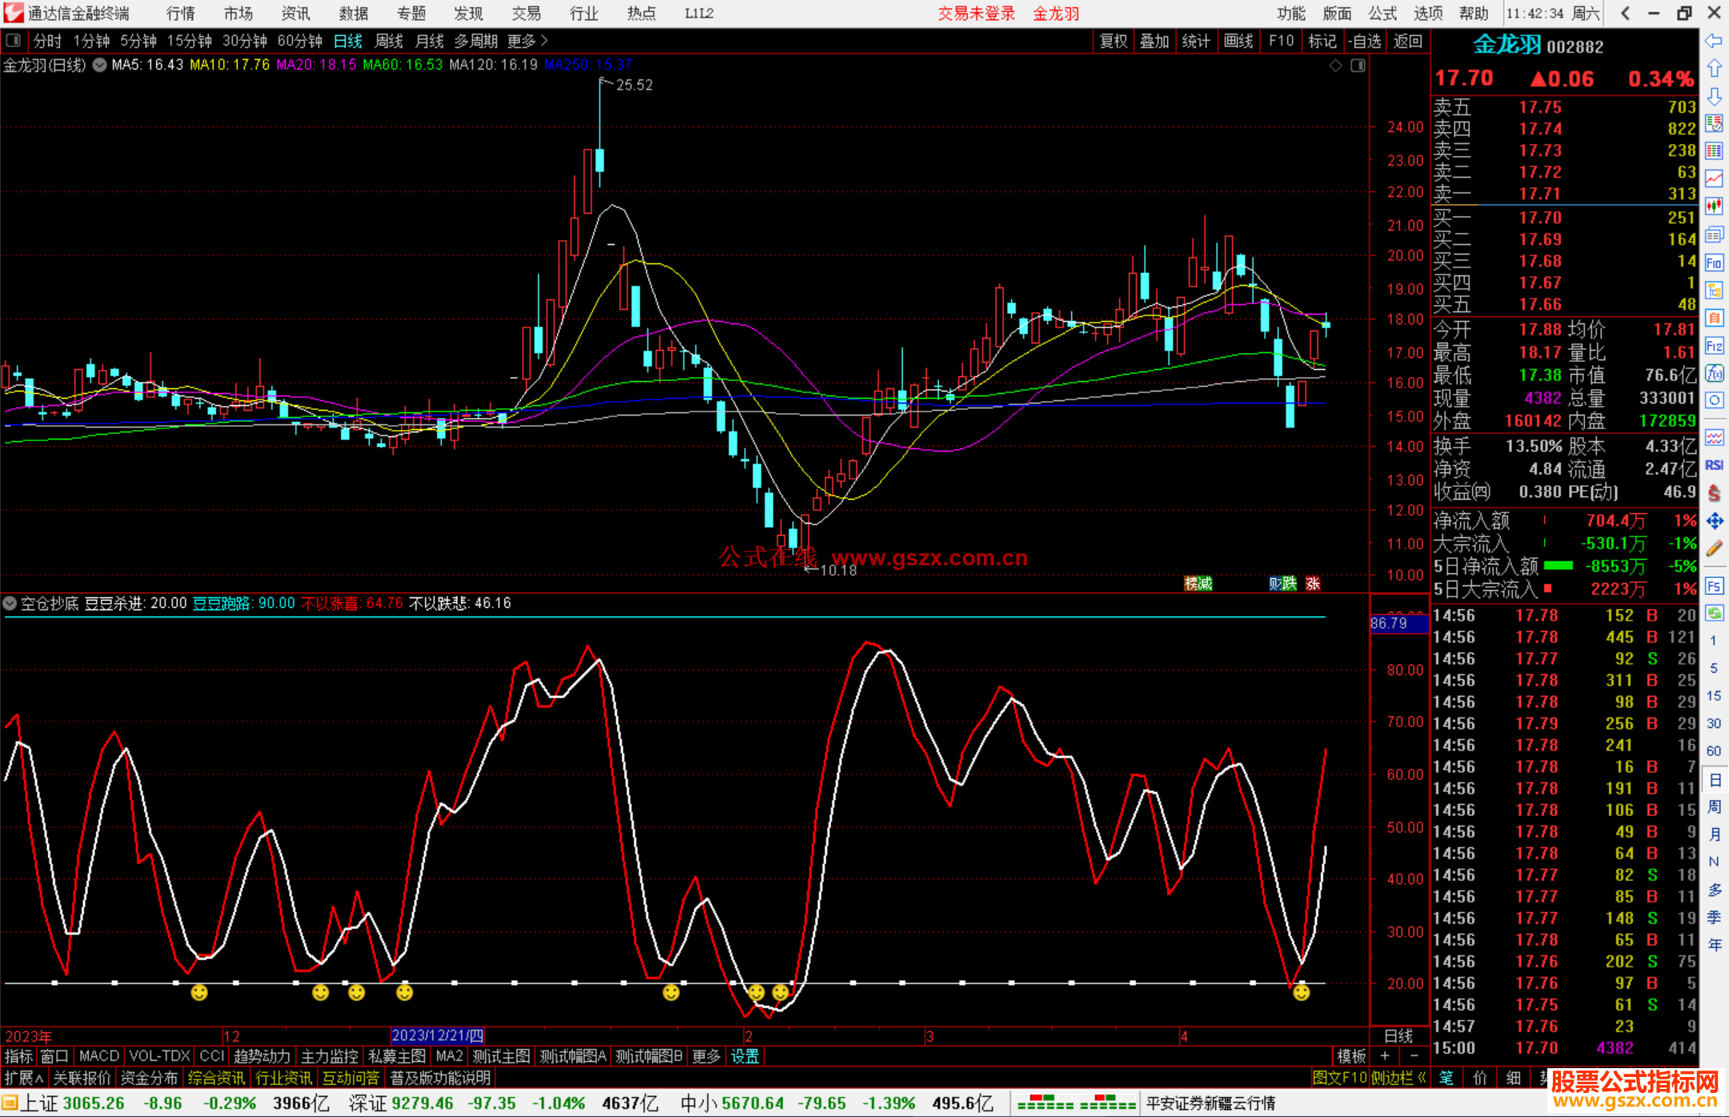
Task: Click the back arrow sidebar icon
Action: click(1714, 41)
